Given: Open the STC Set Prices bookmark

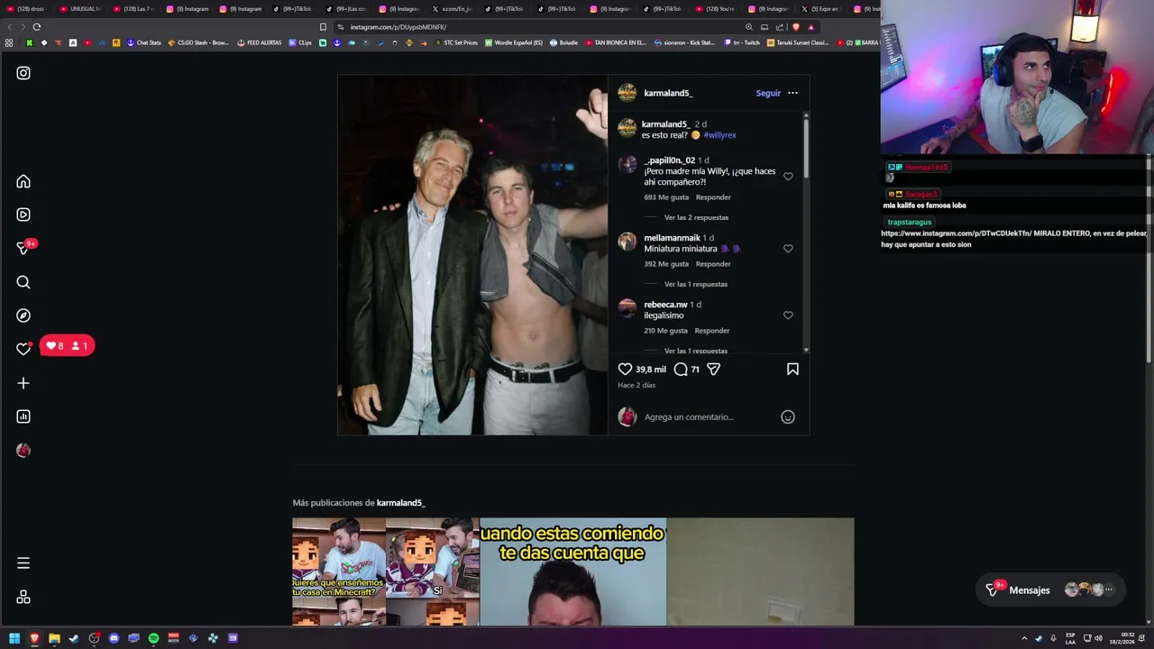Looking at the screenshot, I should point(456,42).
